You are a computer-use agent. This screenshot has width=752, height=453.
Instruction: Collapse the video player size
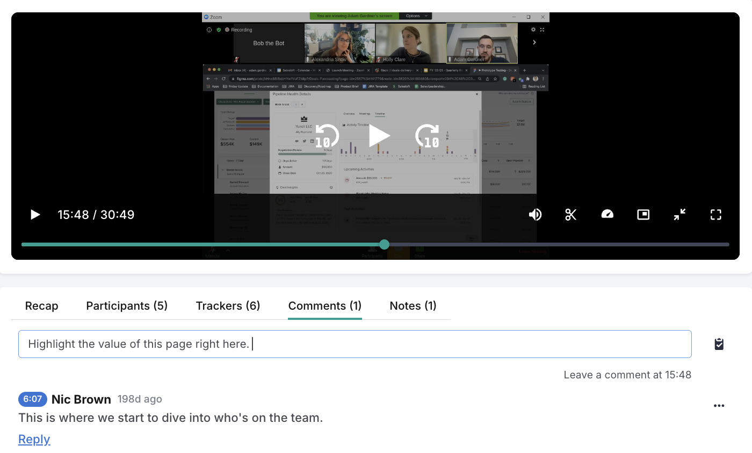pos(679,215)
